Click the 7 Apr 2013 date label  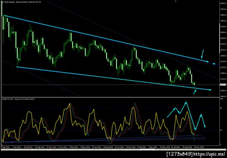(6, 147)
